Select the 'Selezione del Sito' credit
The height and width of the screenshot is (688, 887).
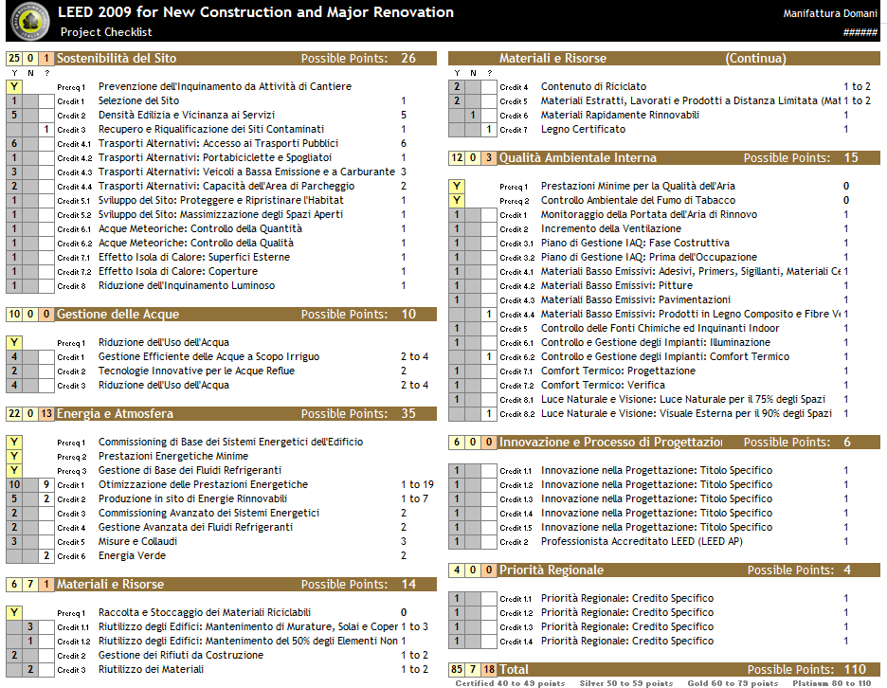coord(138,100)
